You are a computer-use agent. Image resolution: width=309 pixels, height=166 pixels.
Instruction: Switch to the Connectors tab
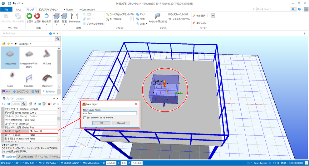click(x=26, y=157)
